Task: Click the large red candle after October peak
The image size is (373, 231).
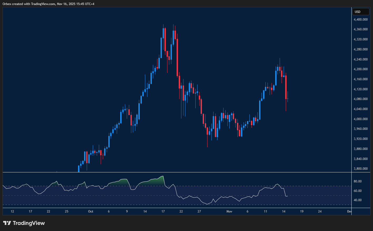Action: (177, 57)
